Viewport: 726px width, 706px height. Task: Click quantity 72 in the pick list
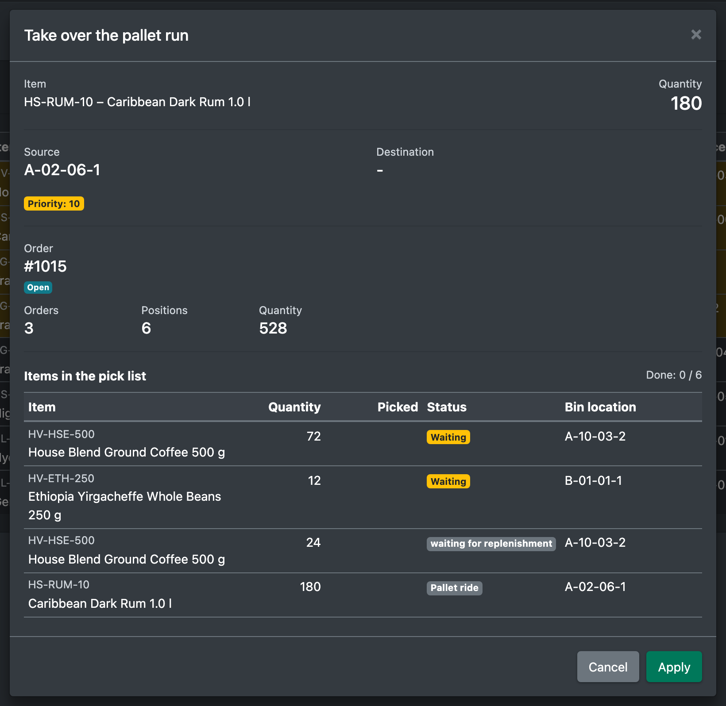click(x=314, y=436)
